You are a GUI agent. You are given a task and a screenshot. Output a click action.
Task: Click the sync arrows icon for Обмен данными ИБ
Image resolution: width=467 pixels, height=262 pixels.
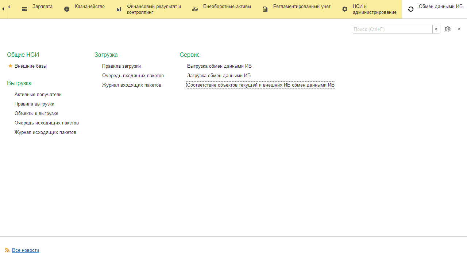pyautogui.click(x=411, y=9)
